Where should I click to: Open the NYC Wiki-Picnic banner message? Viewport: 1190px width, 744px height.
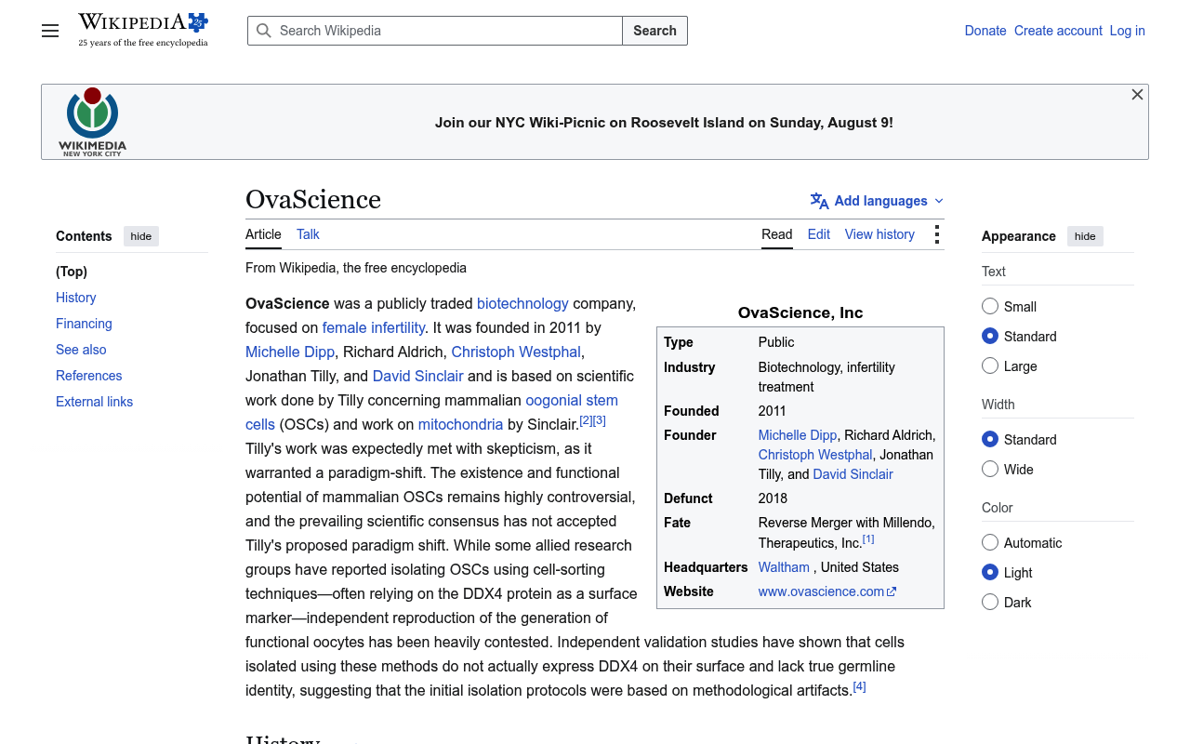pyautogui.click(x=664, y=123)
